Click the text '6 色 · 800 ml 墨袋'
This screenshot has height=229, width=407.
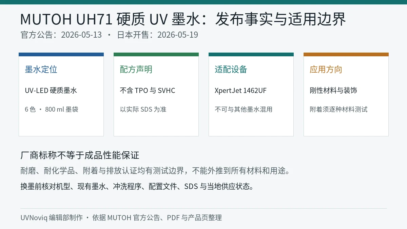[52, 110]
